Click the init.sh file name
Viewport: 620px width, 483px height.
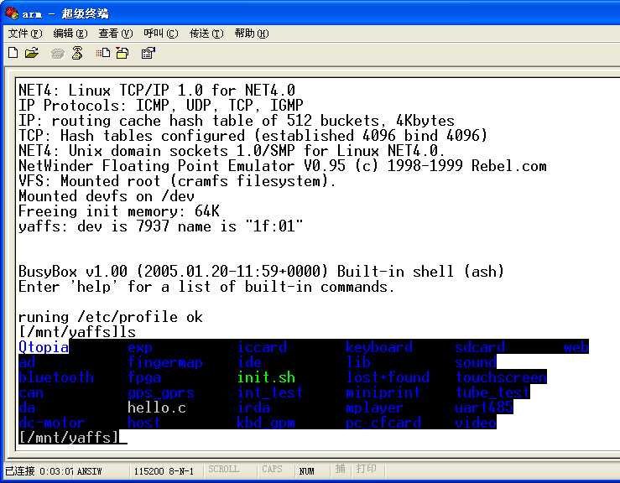point(266,377)
